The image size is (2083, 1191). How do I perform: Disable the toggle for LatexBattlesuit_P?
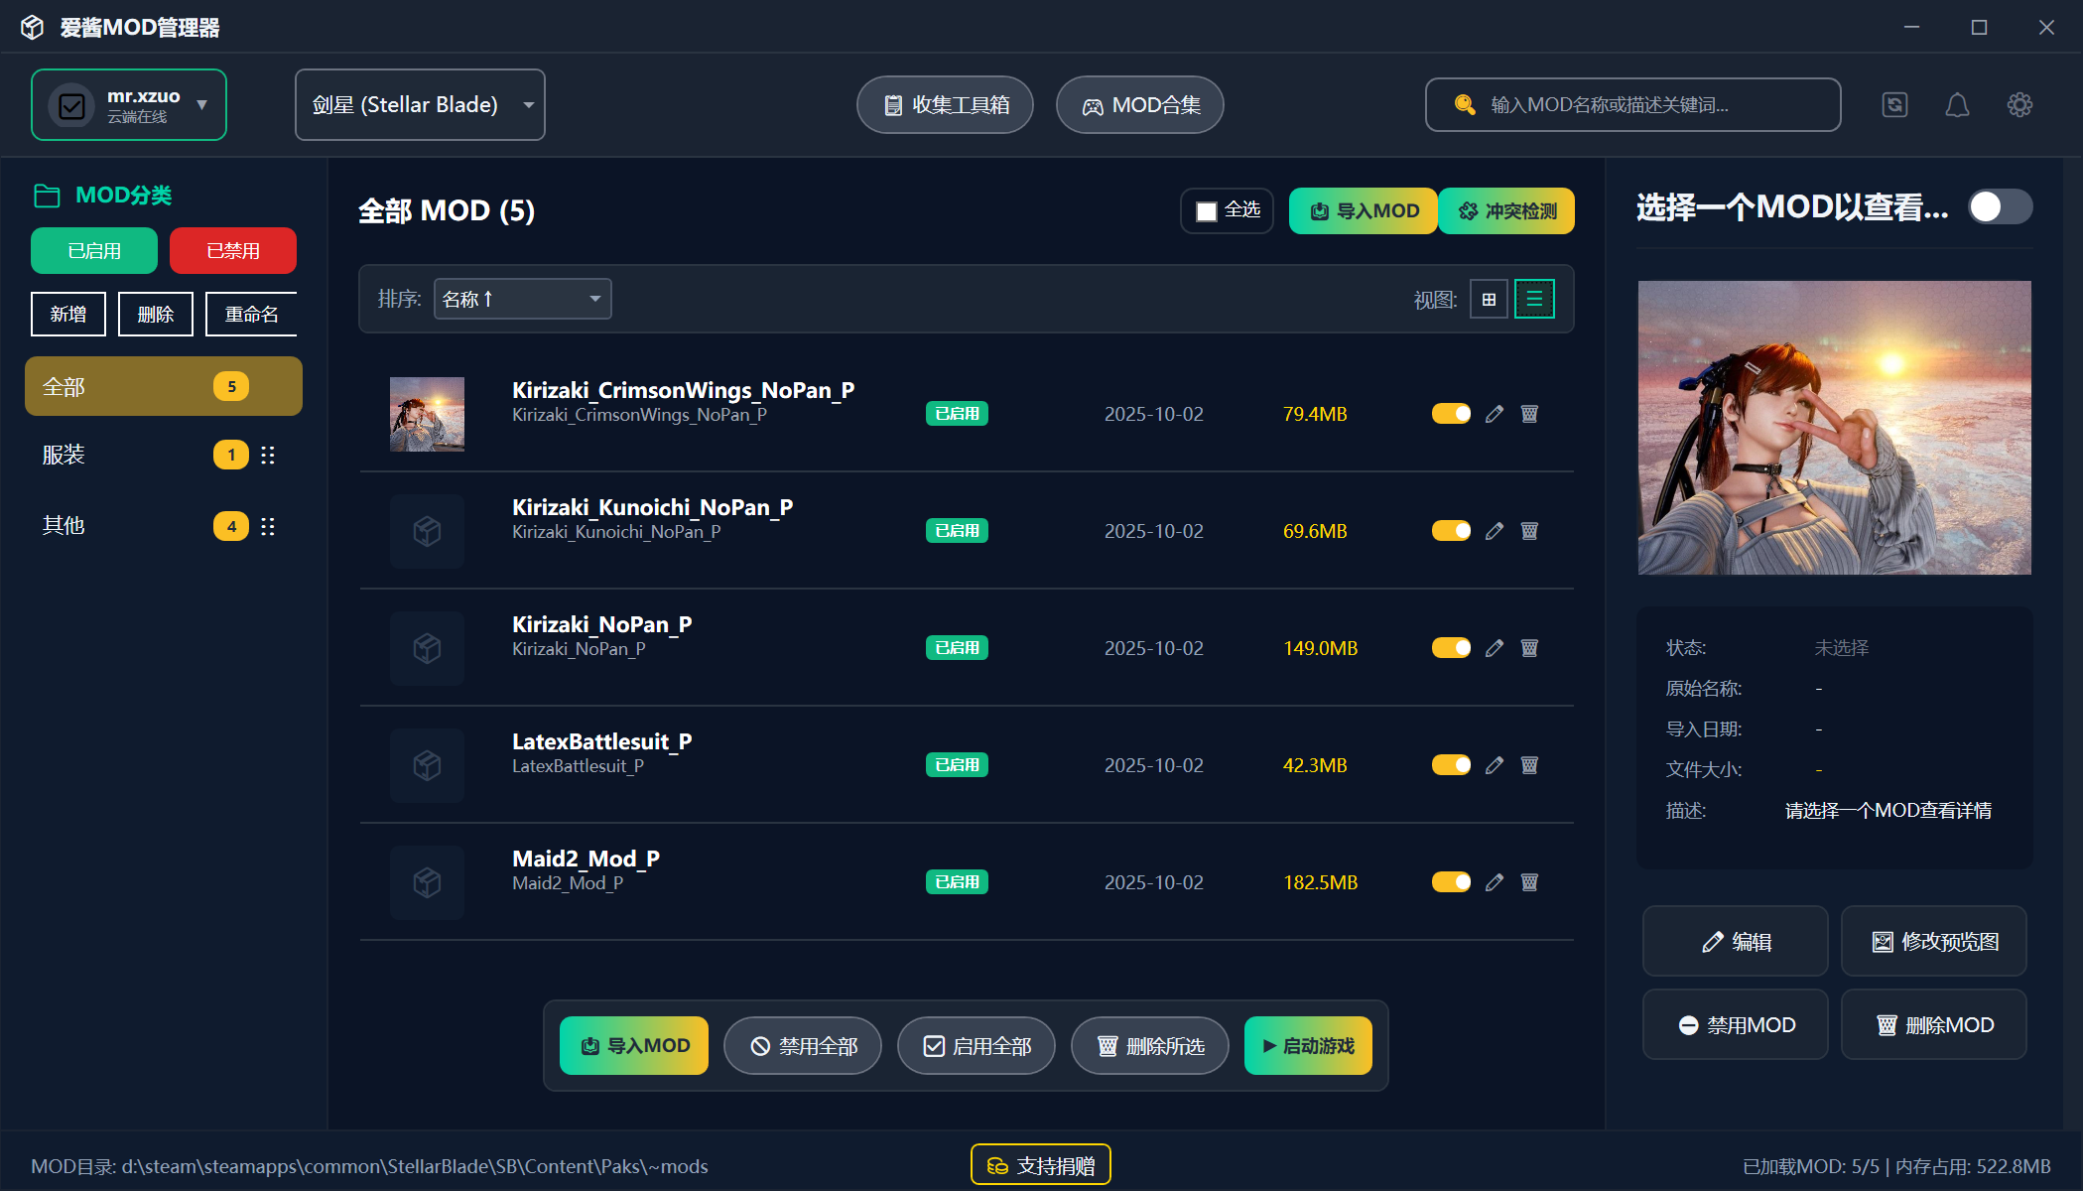click(1450, 764)
